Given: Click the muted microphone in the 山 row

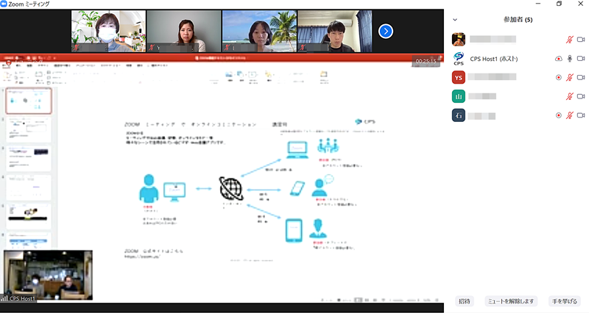Looking at the screenshot, I should [x=569, y=96].
